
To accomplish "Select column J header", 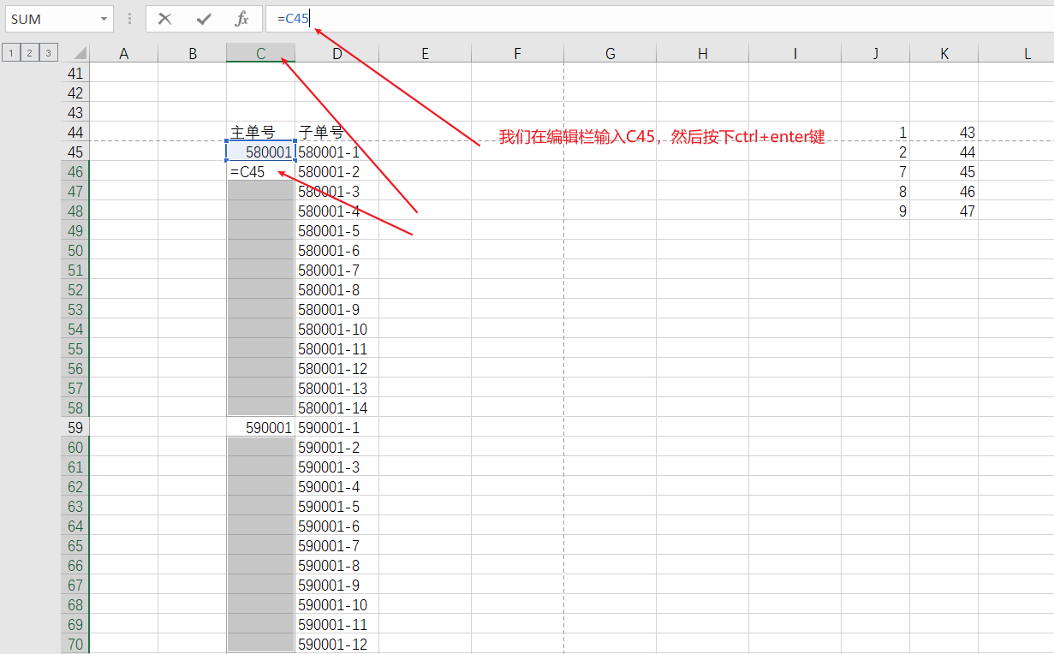I will coord(876,53).
